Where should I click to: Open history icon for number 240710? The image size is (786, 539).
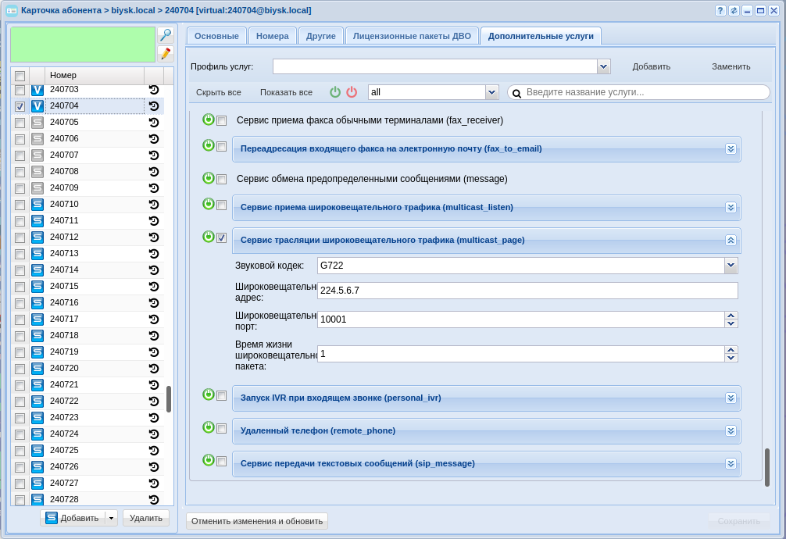154,205
